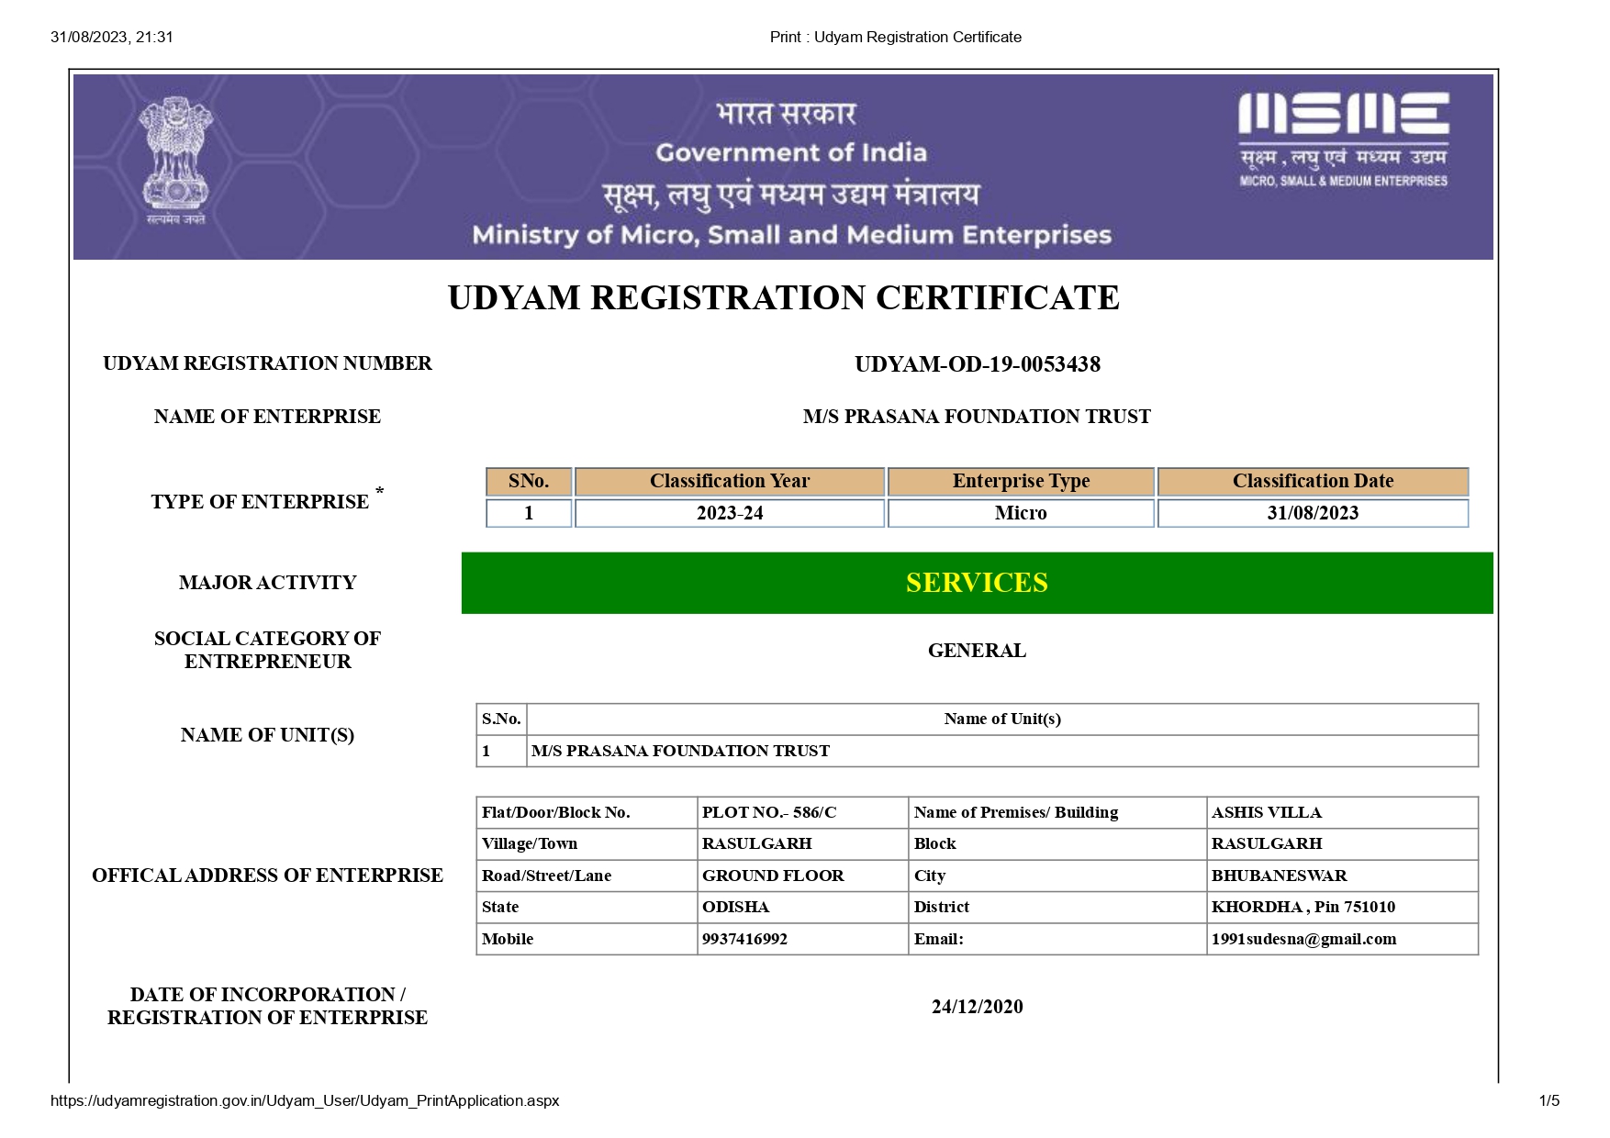This screenshot has height=1138, width=1610.
Task: Select the KHORDHA, Pin 751010 district cell
Action: [x=1342, y=907]
